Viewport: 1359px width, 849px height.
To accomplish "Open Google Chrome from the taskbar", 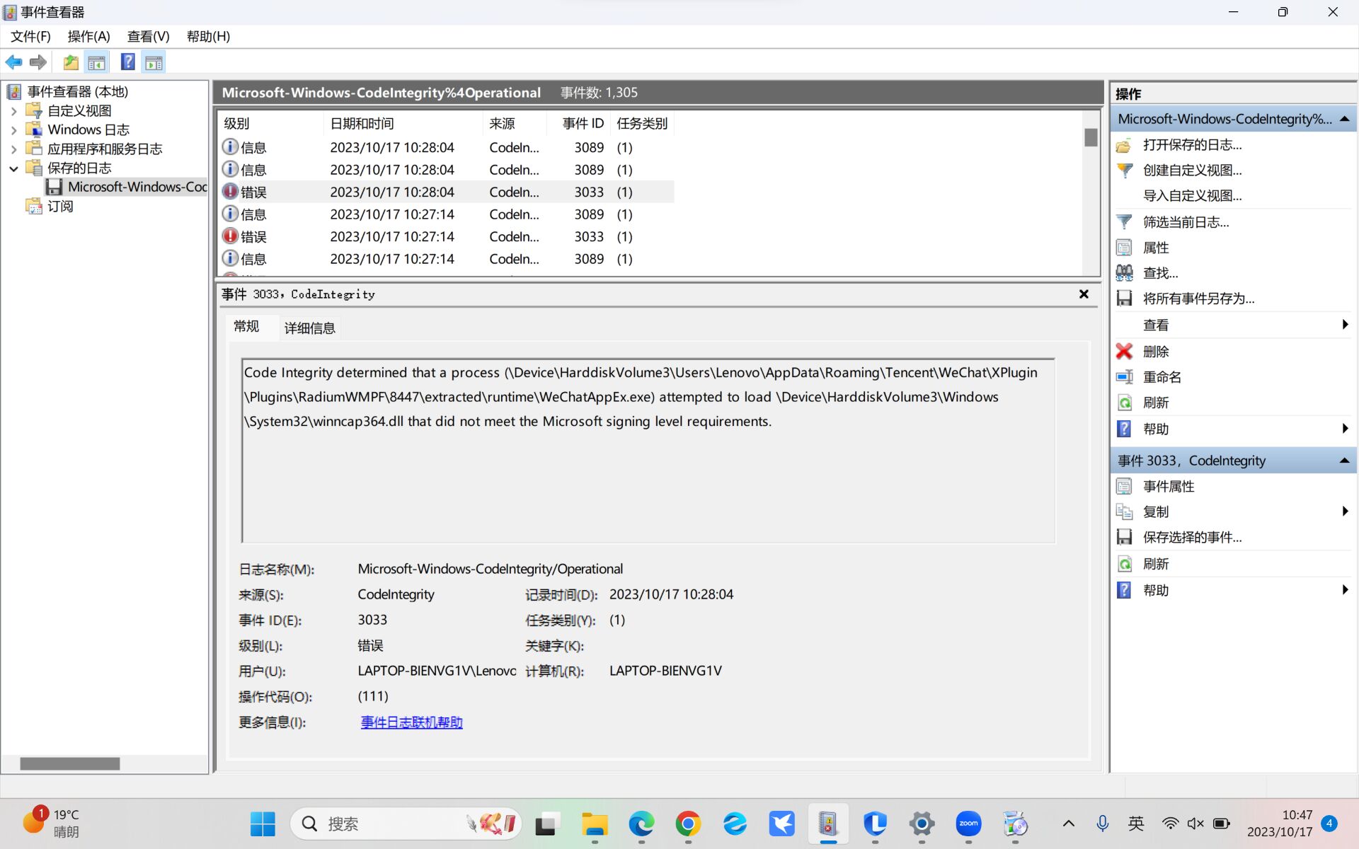I will 688,824.
